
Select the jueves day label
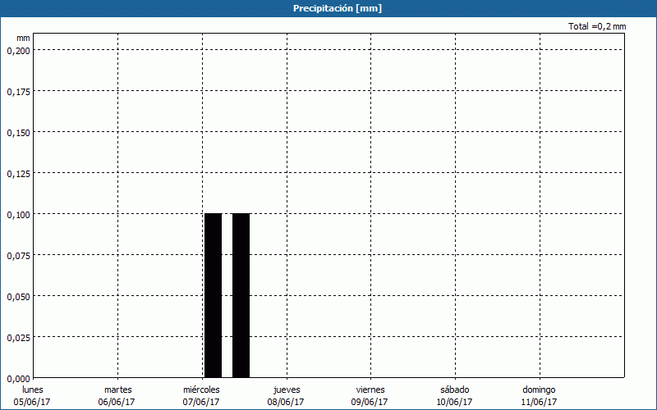tap(287, 389)
